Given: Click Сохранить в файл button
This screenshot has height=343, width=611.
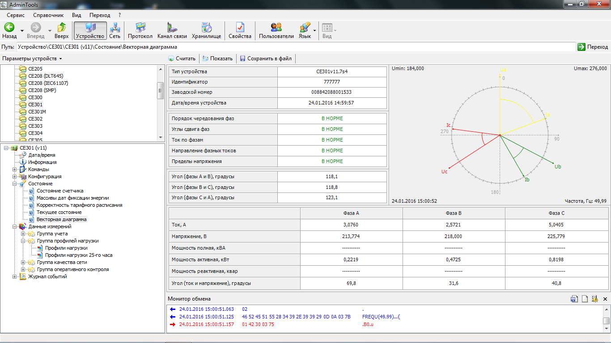Looking at the screenshot, I should (x=266, y=59).
